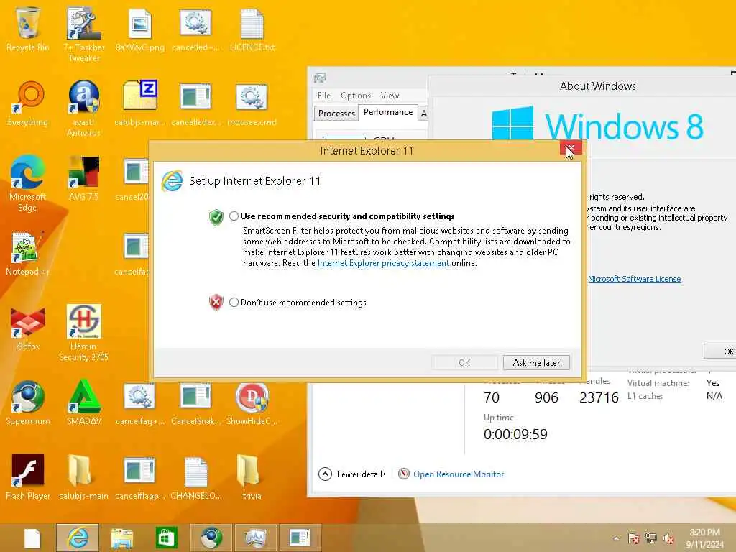736x552 pixels.
Task: Click the Supermium icon in the taskbar
Action: [211, 538]
